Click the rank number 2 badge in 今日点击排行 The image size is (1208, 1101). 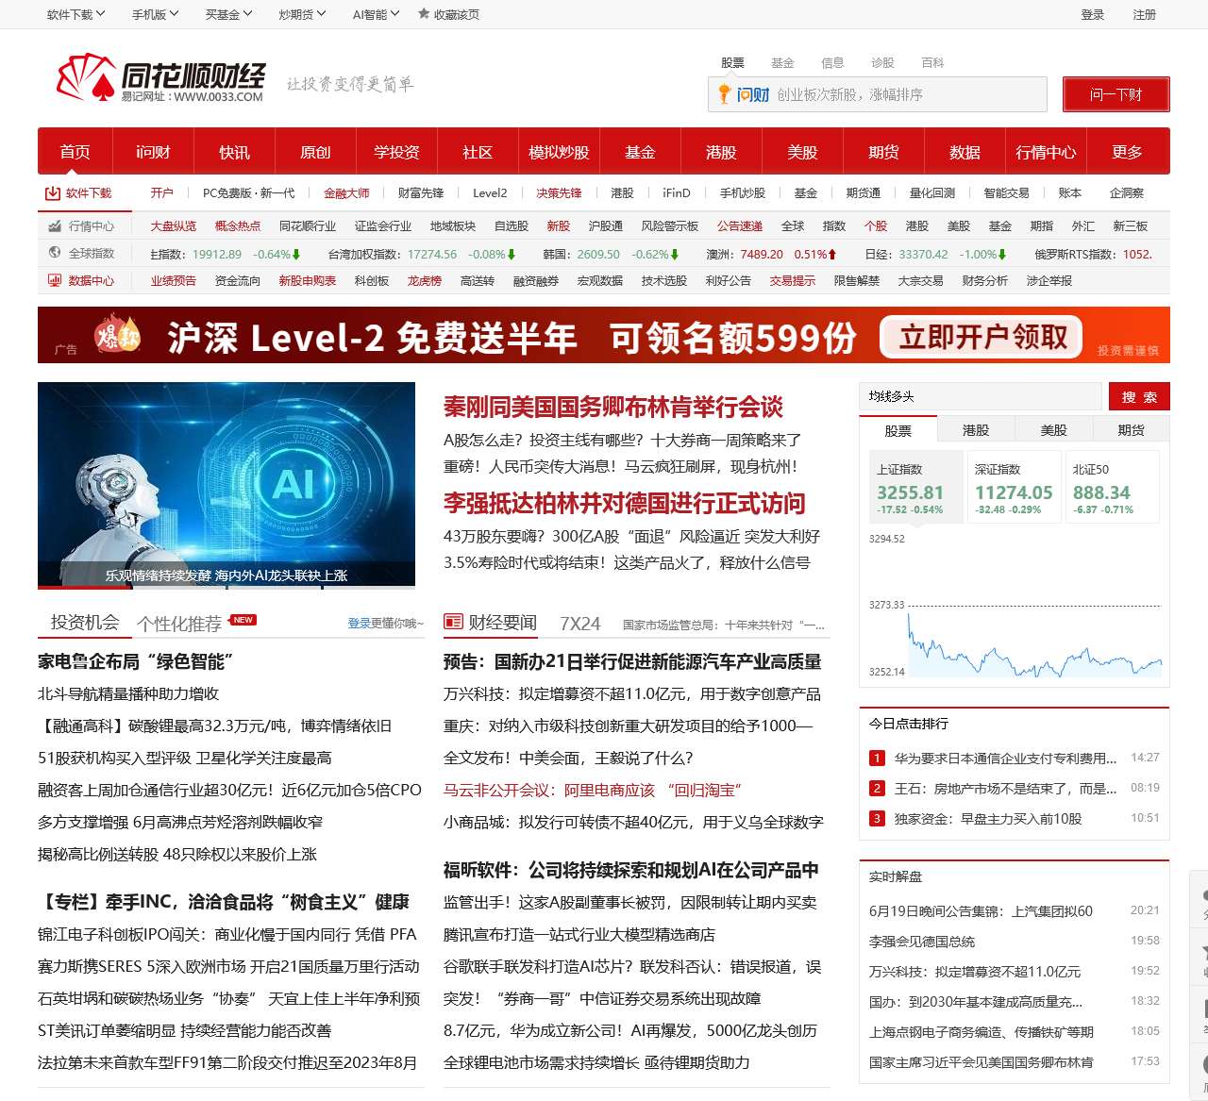(877, 788)
